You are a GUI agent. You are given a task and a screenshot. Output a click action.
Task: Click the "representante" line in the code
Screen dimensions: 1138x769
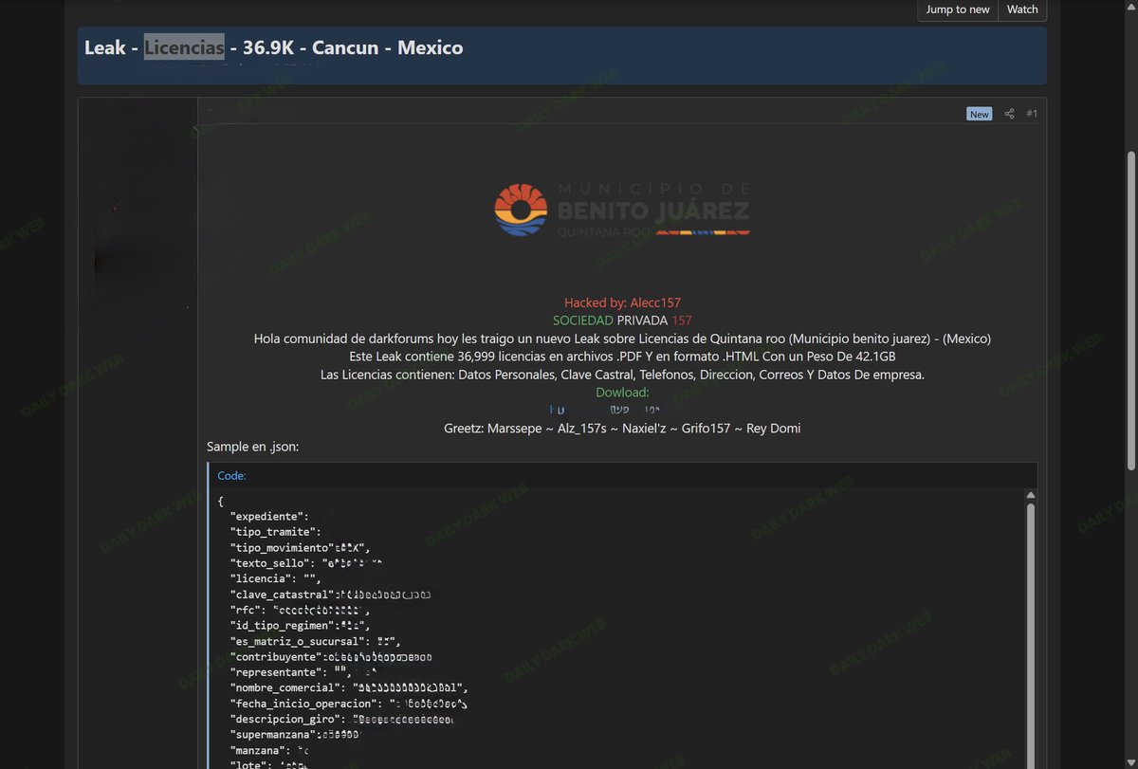pyautogui.click(x=305, y=672)
